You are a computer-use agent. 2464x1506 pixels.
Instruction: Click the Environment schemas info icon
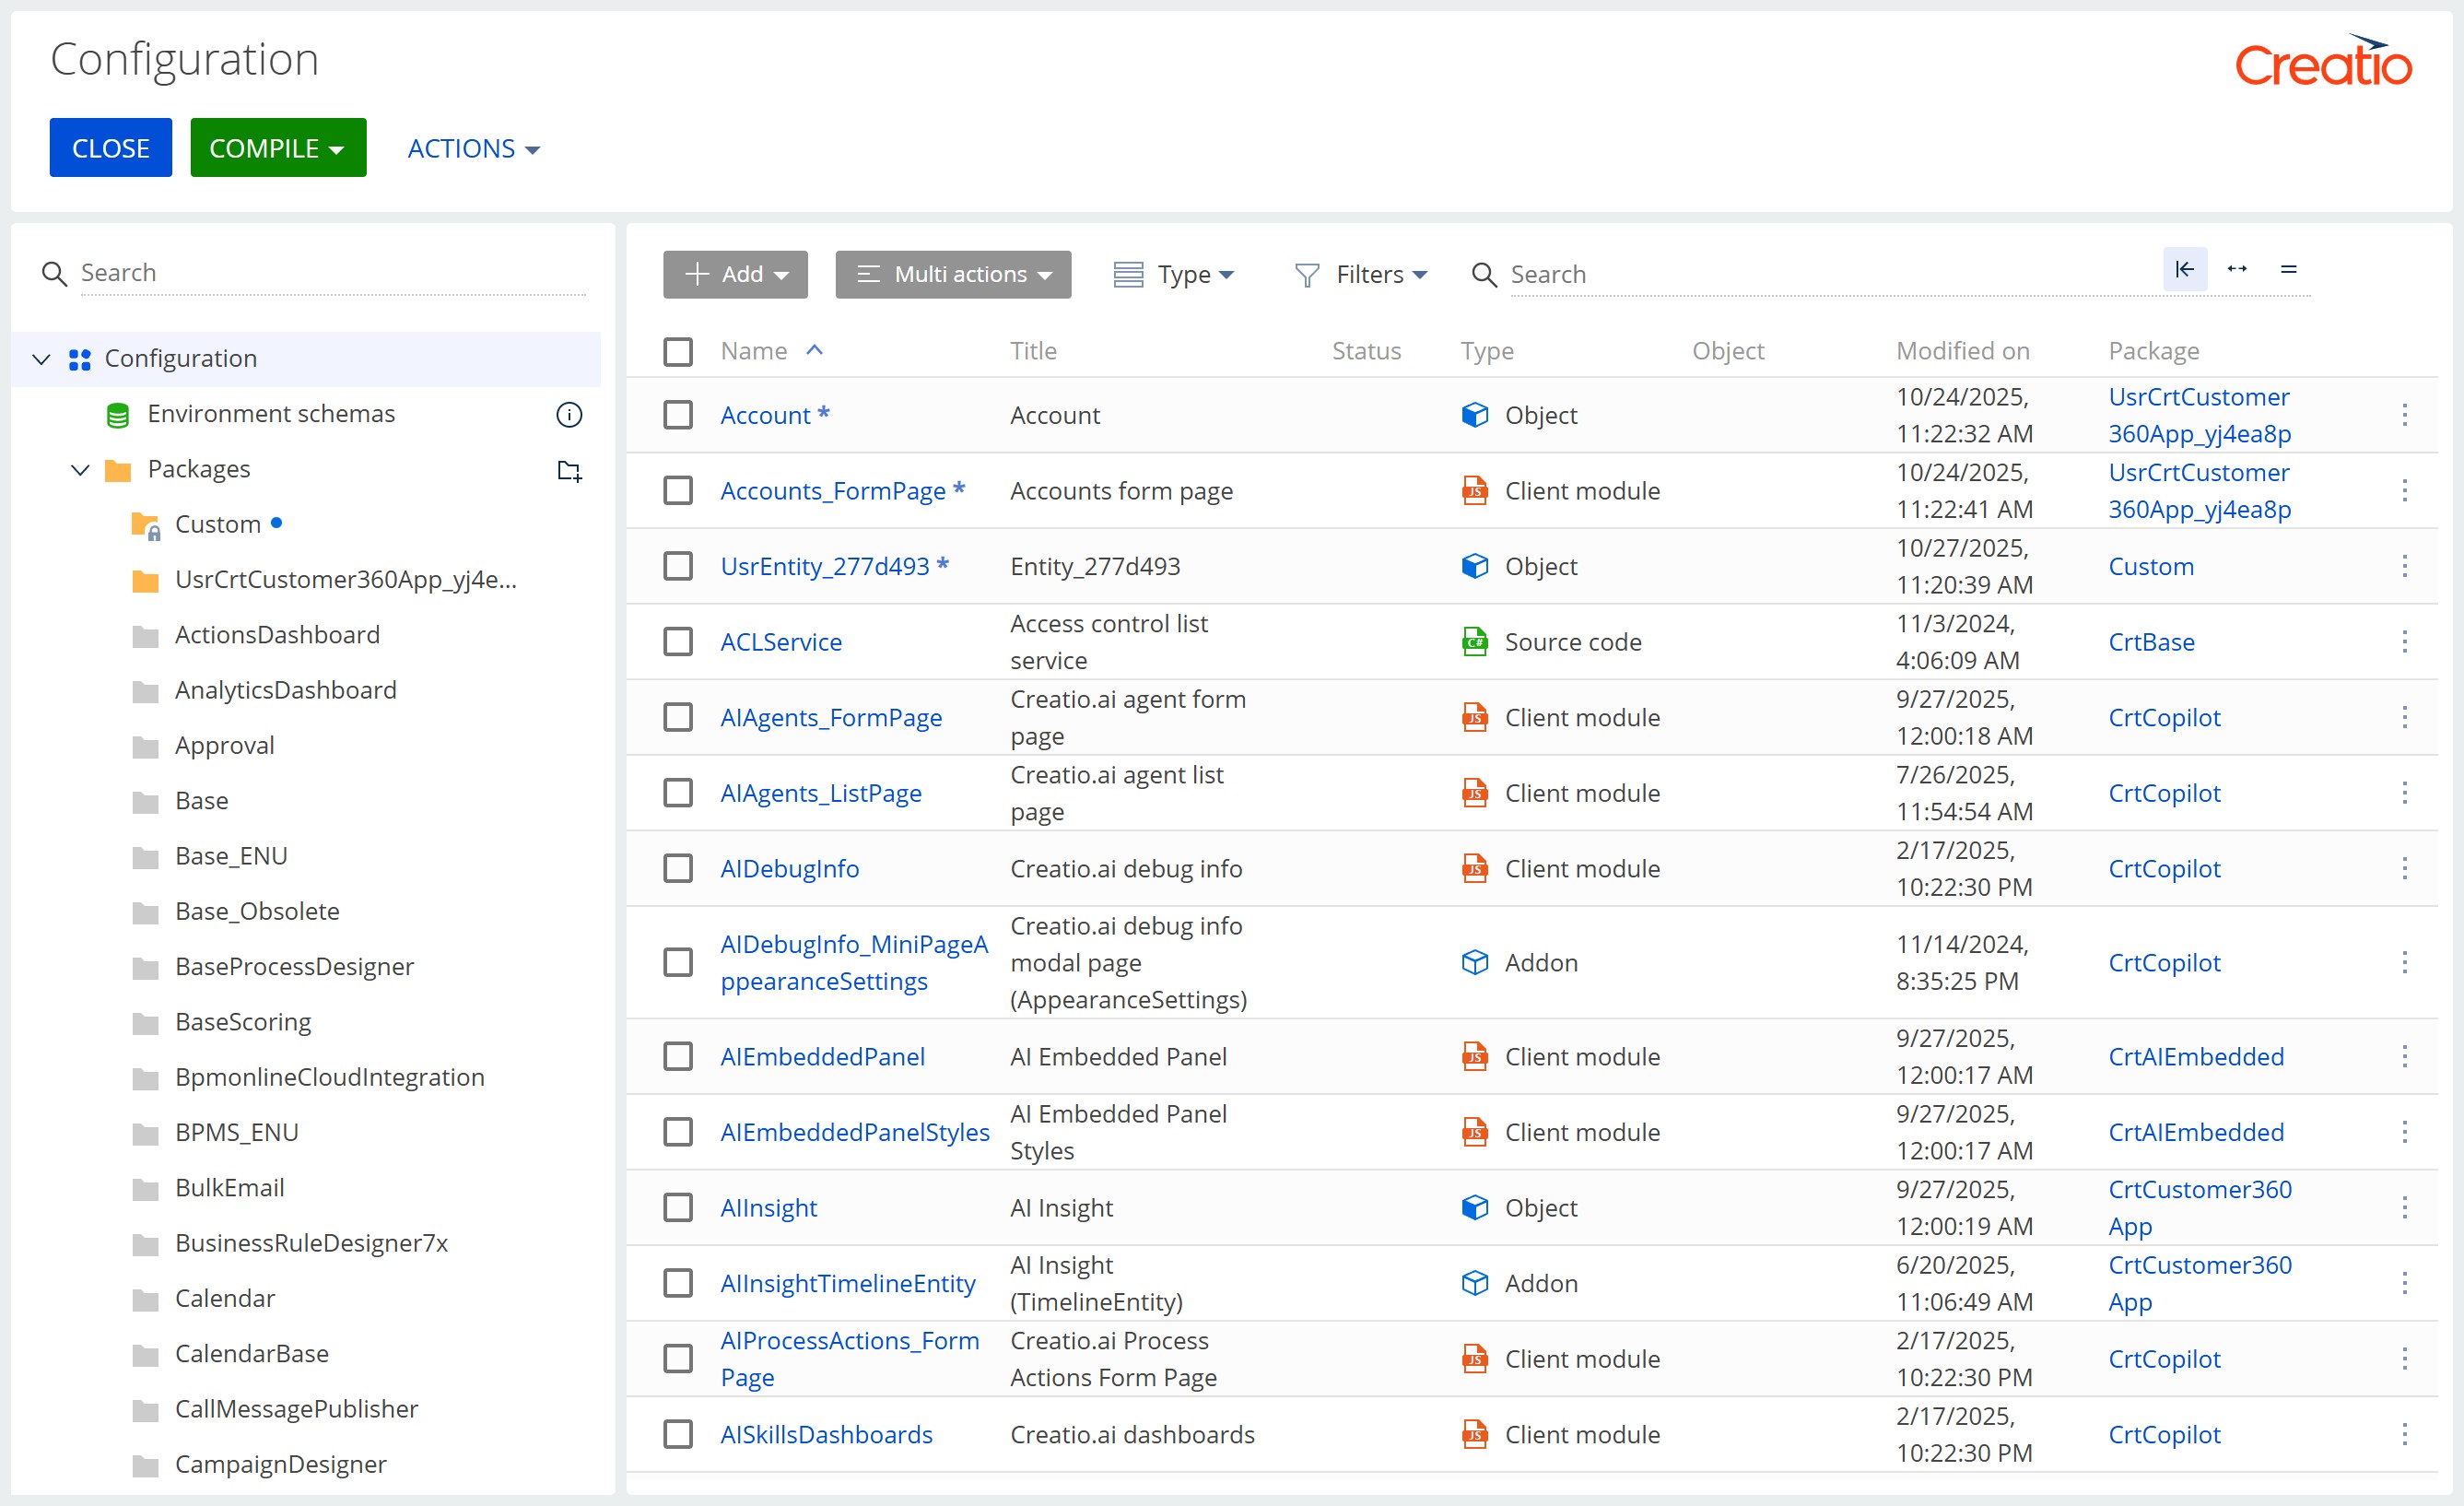(569, 414)
